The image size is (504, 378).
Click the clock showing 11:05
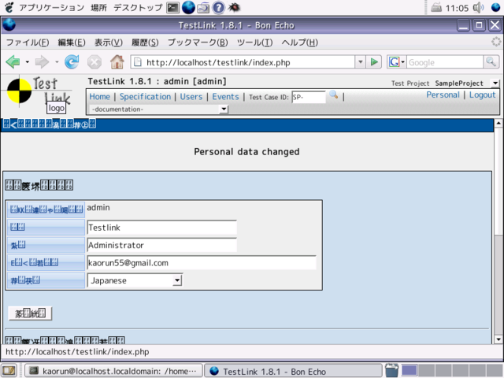(457, 8)
